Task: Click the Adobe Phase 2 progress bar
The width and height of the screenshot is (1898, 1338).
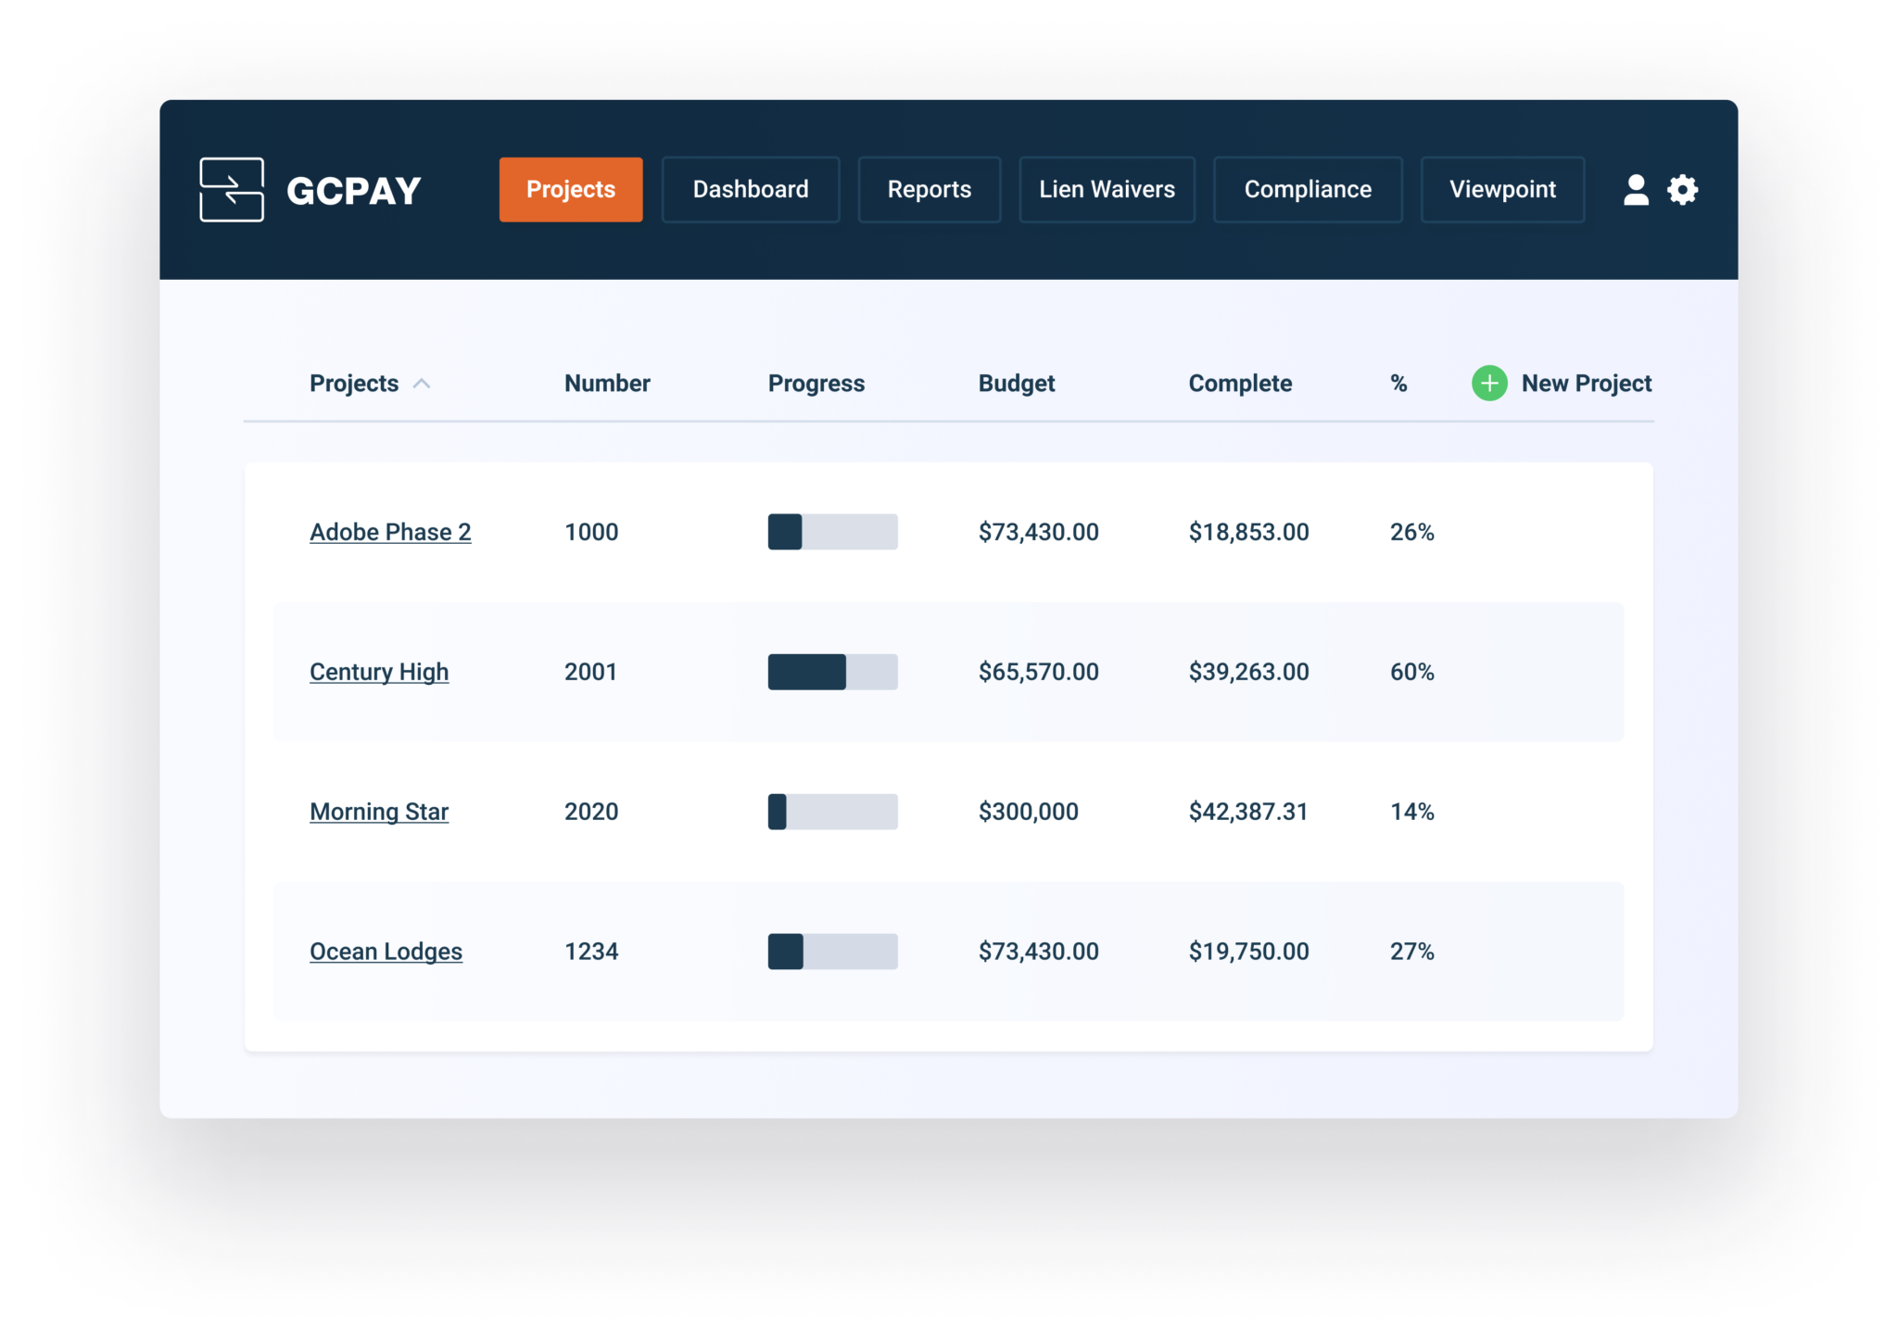Action: pos(832,532)
